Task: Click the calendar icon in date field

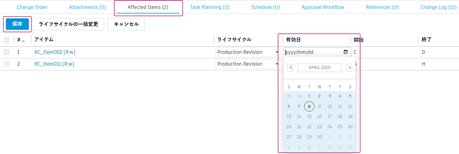Action: pos(346,52)
